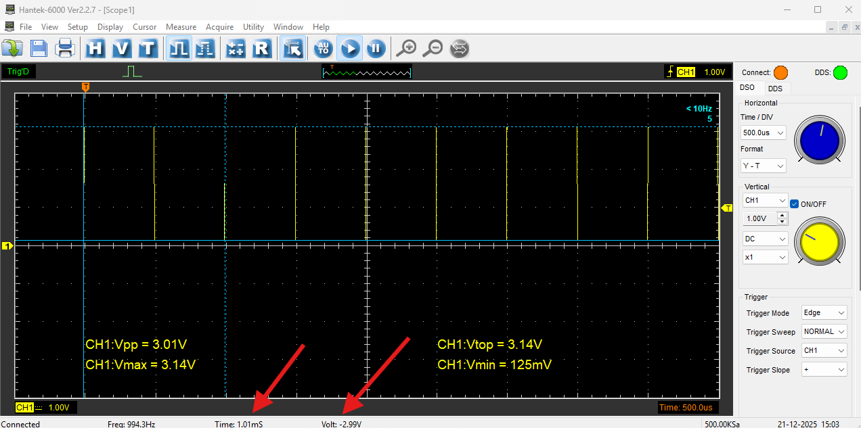Click the run play button

(x=350, y=48)
